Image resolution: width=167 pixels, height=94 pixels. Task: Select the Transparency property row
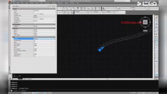click(34, 21)
